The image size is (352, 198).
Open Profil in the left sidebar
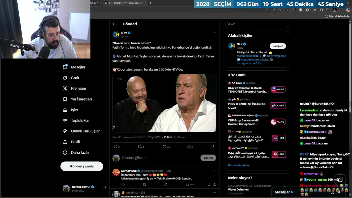tap(71, 142)
